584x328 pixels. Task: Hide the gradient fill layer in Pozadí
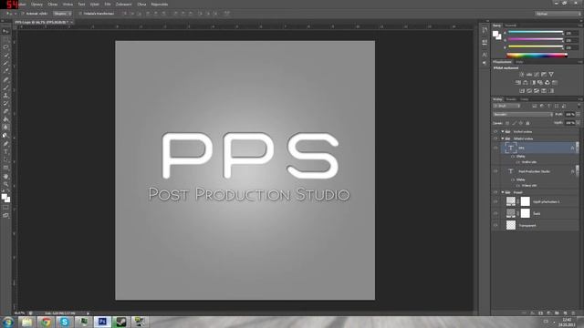495,202
